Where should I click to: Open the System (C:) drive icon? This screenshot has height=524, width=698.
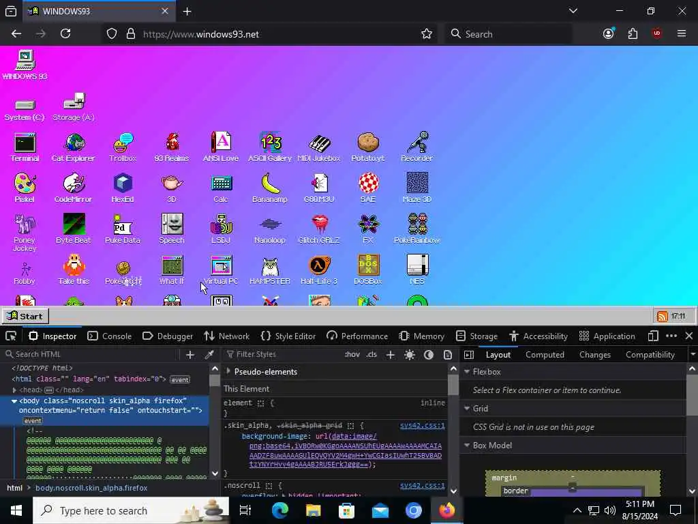tap(25, 110)
